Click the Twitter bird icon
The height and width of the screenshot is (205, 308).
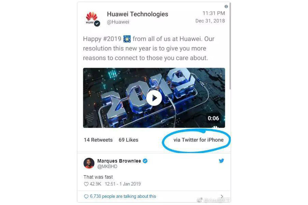pos(221,161)
